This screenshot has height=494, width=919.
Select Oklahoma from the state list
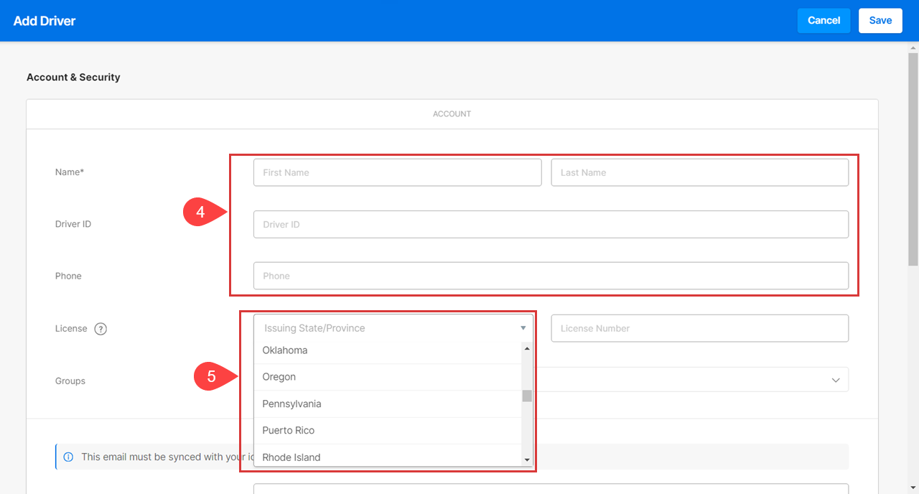coord(388,350)
